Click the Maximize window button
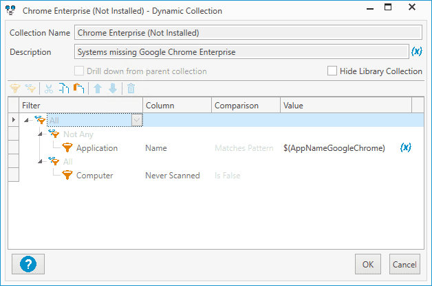The width and height of the screenshot is (432, 286). click(x=388, y=7)
